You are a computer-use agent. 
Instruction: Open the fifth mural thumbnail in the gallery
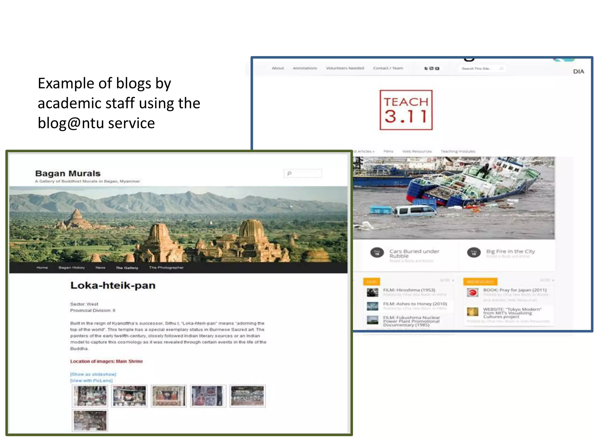pyautogui.click(x=248, y=396)
